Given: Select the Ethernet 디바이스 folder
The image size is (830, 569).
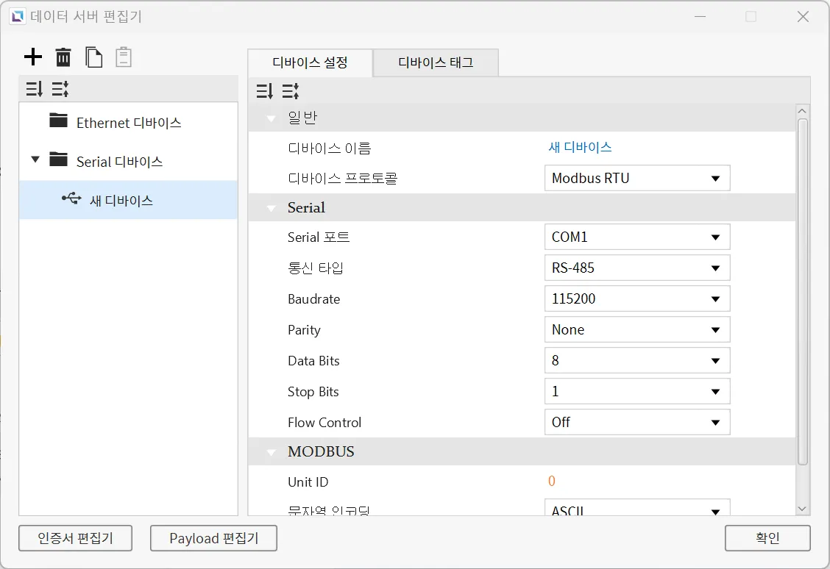Looking at the screenshot, I should [x=128, y=123].
